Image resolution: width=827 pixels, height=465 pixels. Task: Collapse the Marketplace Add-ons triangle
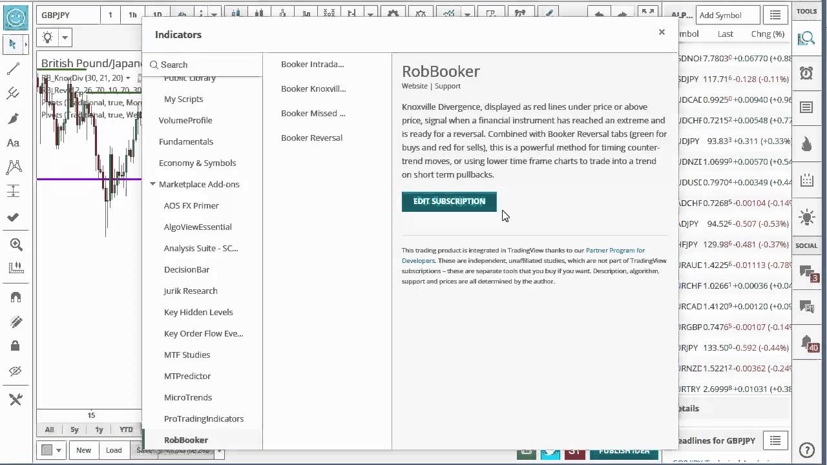[153, 184]
